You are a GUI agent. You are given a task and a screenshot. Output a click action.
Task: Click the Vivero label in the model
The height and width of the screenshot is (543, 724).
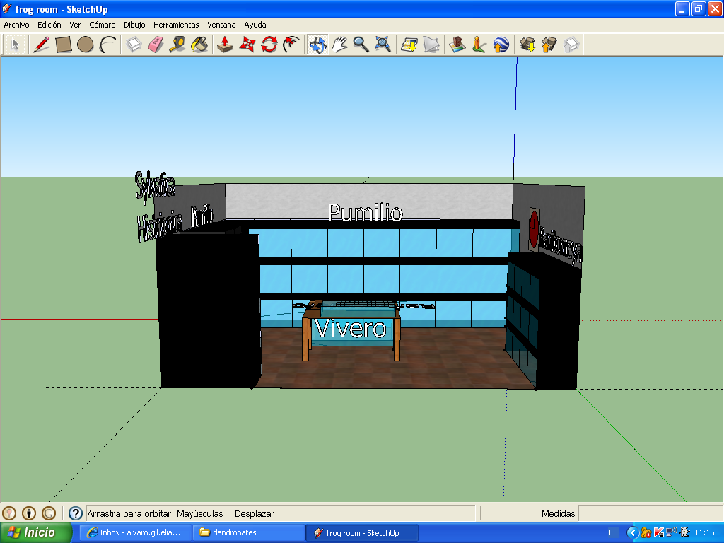[351, 329]
